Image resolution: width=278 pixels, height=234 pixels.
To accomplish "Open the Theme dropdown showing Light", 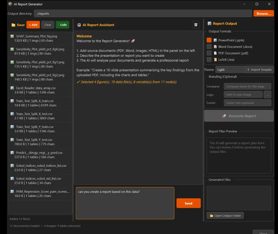I will 230,70.
